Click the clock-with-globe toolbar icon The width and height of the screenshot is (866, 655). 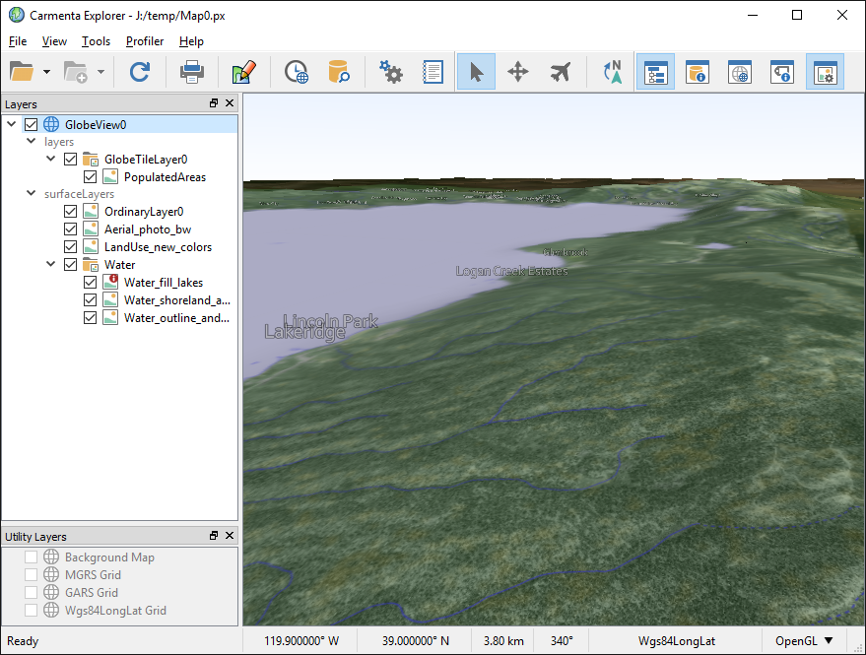(296, 72)
